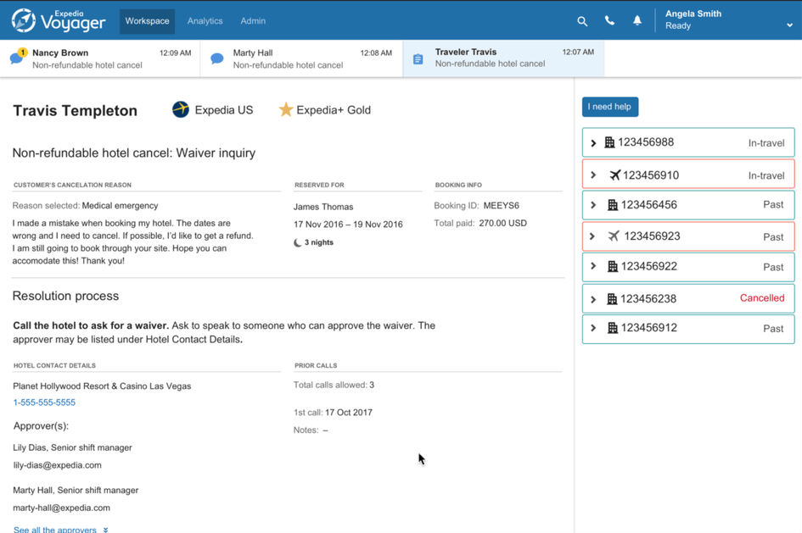Click the Expedia+ Gold star icon
Viewport: 802px width, 533px height.
286,110
